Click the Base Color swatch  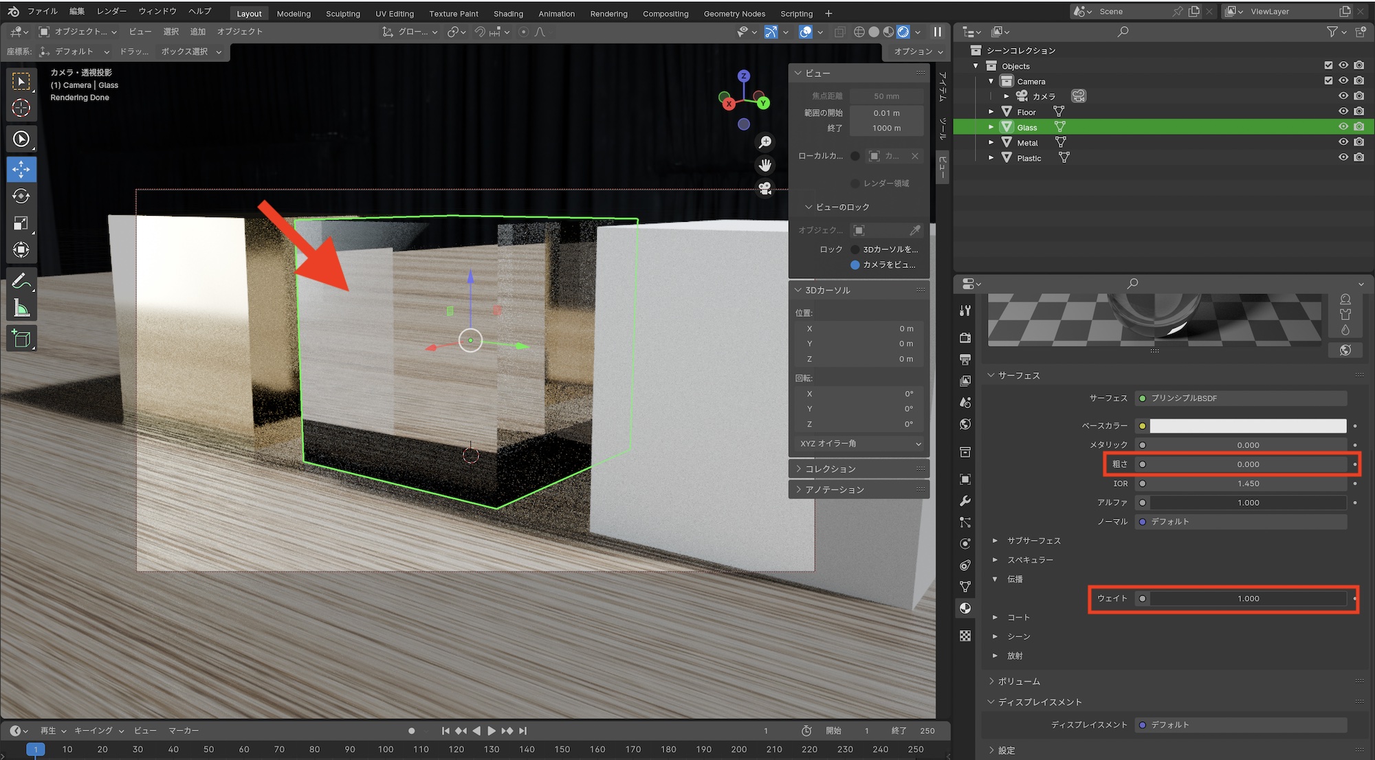click(1247, 426)
